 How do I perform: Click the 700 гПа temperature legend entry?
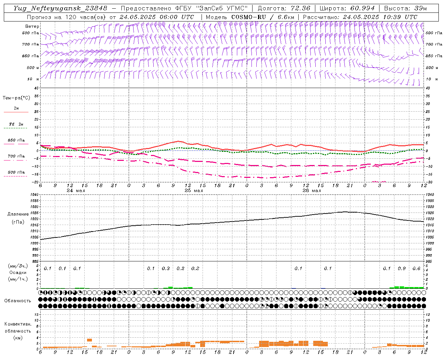(x=16, y=156)
